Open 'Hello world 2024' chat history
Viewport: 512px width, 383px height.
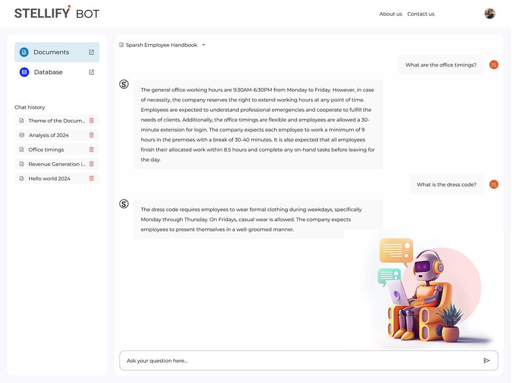tap(49, 179)
